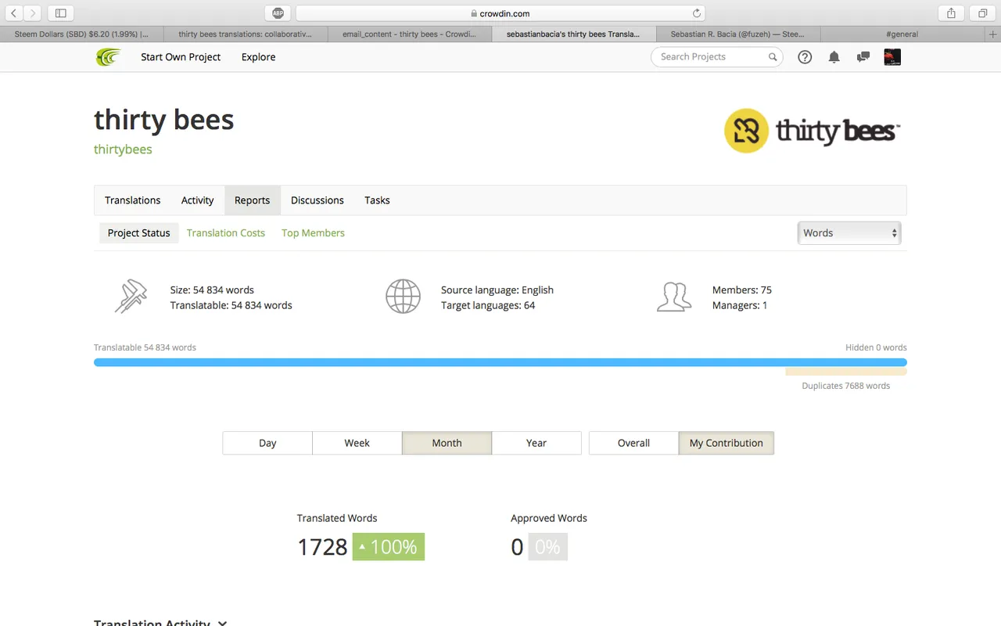Open the help question mark icon
The image size is (1001, 626).
click(805, 57)
